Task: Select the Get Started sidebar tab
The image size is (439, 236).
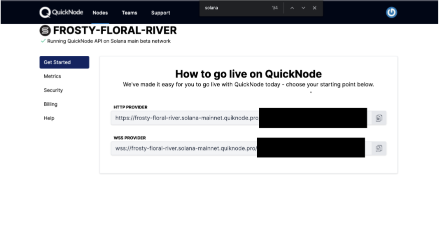Action: [x=65, y=62]
